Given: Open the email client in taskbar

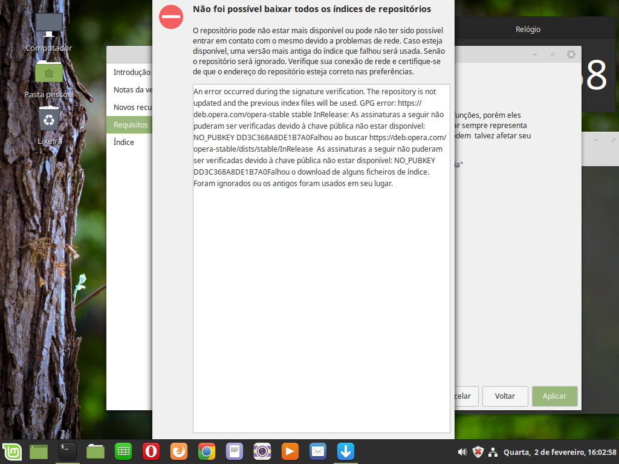Looking at the screenshot, I should click(x=318, y=451).
